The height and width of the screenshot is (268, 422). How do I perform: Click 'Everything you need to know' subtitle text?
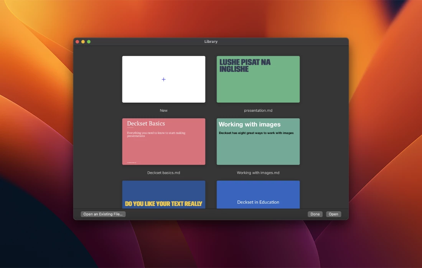click(x=156, y=134)
